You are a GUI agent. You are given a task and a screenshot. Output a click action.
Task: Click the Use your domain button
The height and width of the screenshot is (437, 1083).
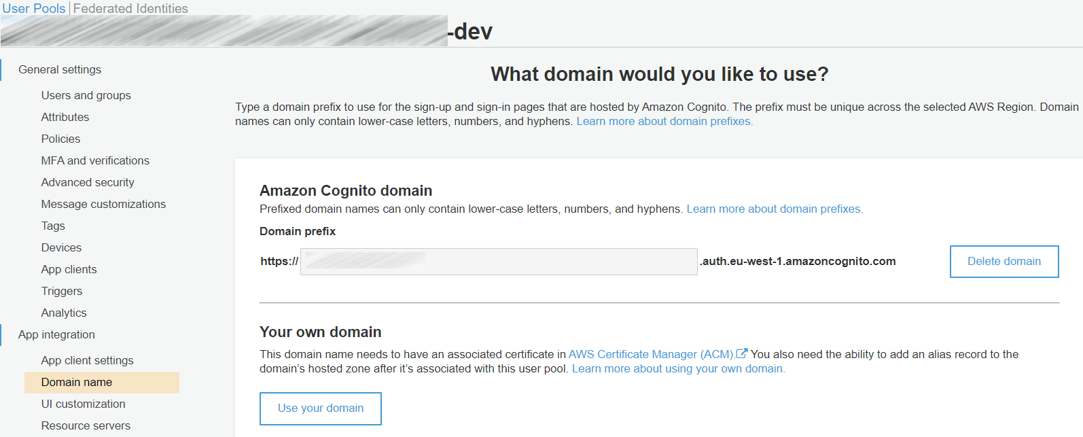pos(321,408)
